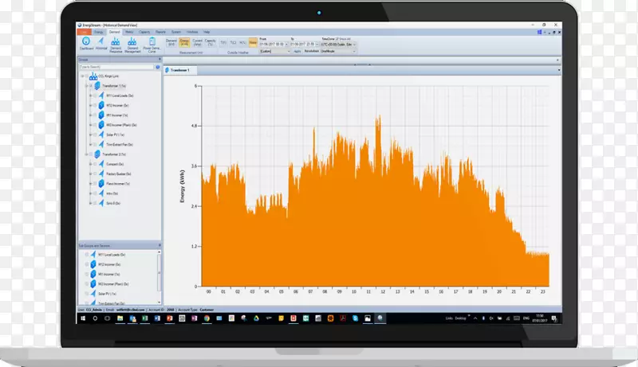Screen dimensions: 638x367
Task: Open the Meters ribbon tab
Action: point(131,31)
